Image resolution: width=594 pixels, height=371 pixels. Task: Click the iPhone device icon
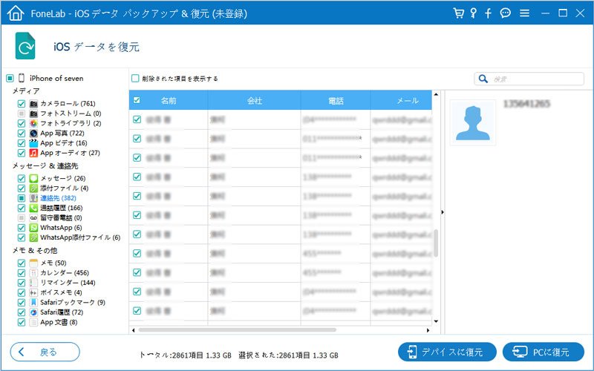[x=22, y=78]
